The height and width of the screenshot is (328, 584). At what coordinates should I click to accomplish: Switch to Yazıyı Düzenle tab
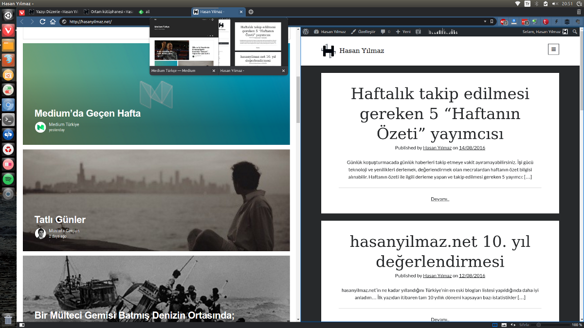tap(54, 12)
